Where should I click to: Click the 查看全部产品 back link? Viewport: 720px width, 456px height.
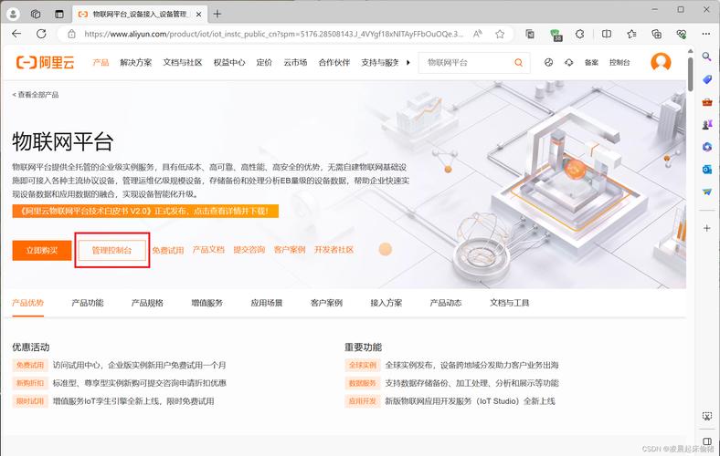(36, 95)
